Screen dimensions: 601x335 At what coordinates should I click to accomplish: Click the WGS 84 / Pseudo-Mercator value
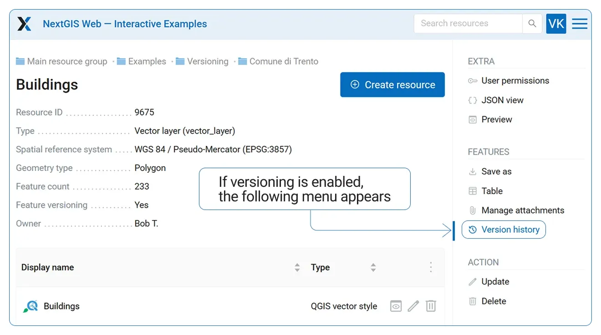coord(213,150)
